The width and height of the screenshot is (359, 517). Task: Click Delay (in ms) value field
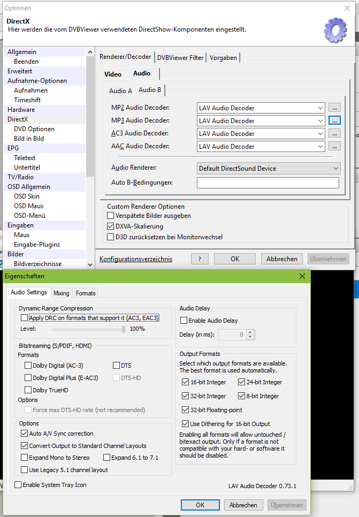[233, 334]
